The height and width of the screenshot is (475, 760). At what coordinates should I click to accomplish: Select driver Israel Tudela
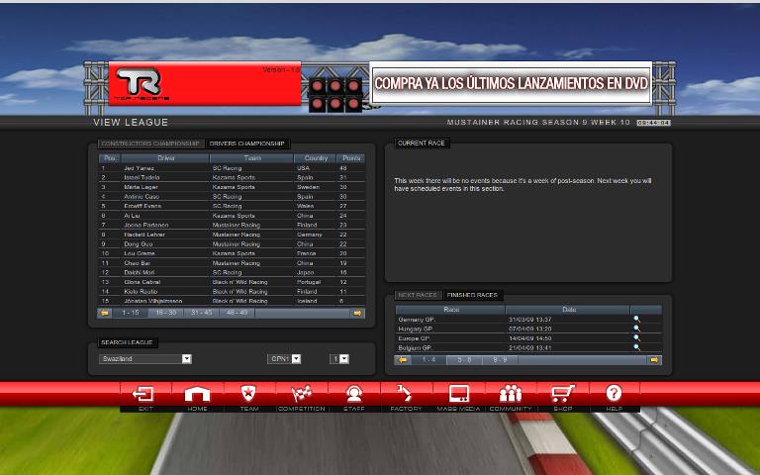pos(142,177)
